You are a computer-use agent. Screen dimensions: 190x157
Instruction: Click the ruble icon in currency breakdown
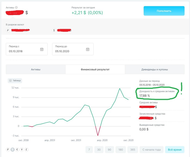point(8,30)
